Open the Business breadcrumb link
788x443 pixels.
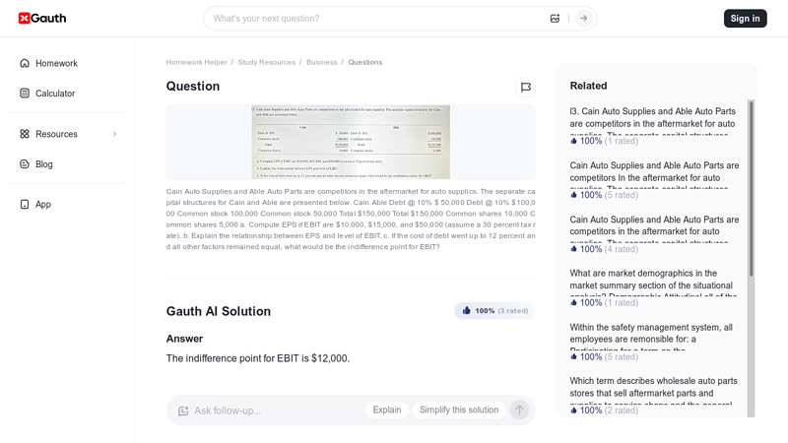pos(321,62)
